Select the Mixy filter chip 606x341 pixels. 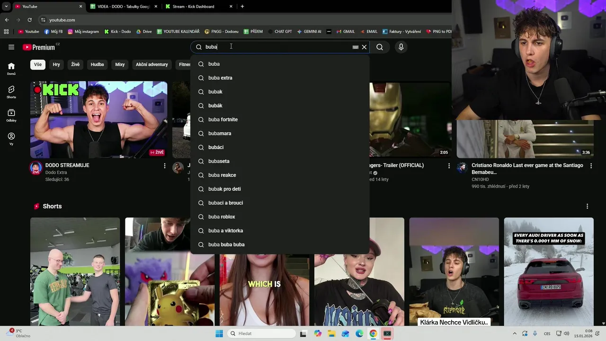pyautogui.click(x=120, y=64)
